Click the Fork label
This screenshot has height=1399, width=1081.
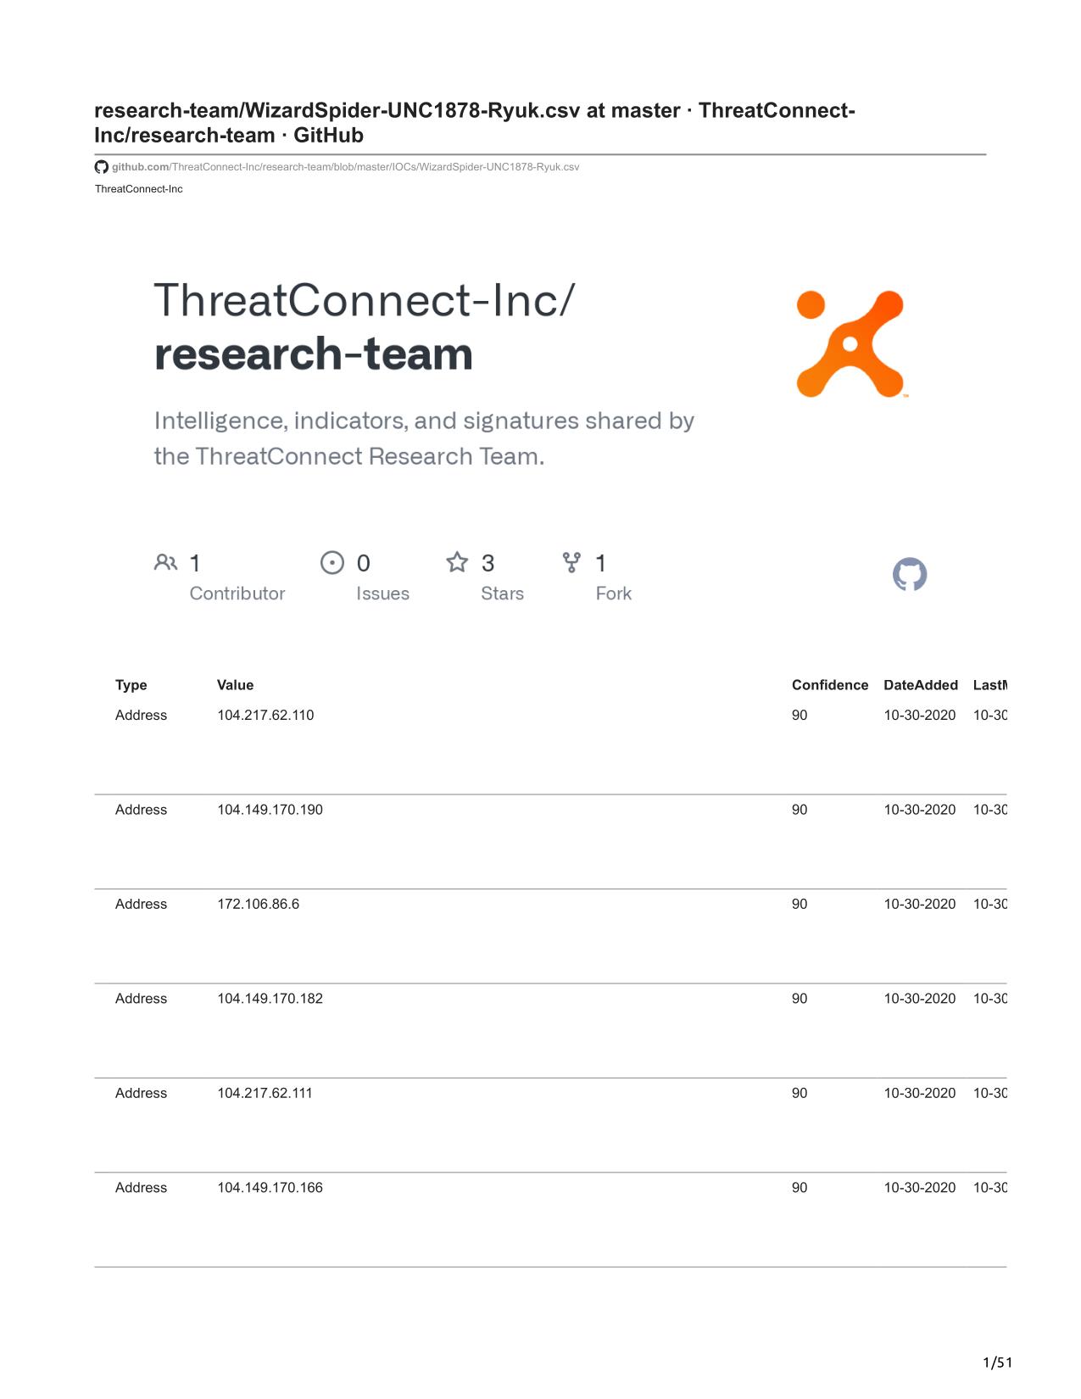pyautogui.click(x=614, y=594)
